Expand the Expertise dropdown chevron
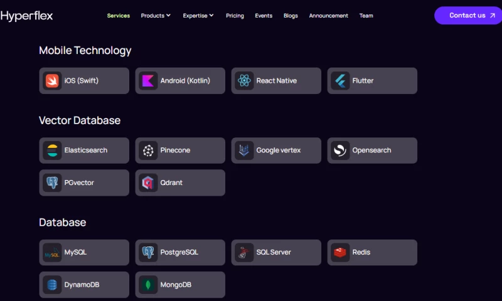The height and width of the screenshot is (301, 502). pos(211,15)
